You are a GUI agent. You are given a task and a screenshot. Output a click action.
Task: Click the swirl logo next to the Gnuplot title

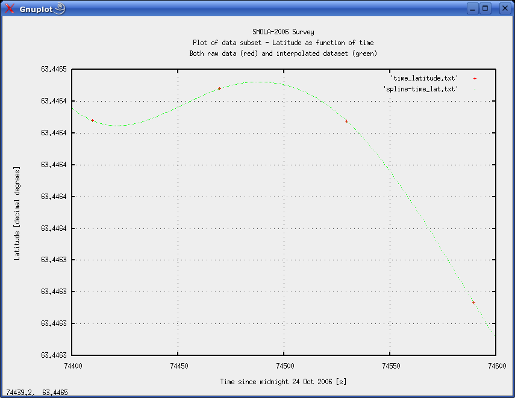click(60, 8)
